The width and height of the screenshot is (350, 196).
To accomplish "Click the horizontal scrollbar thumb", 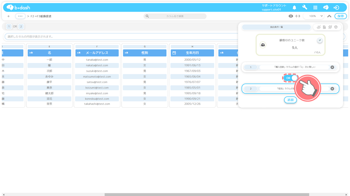I will click(x=207, y=195).
